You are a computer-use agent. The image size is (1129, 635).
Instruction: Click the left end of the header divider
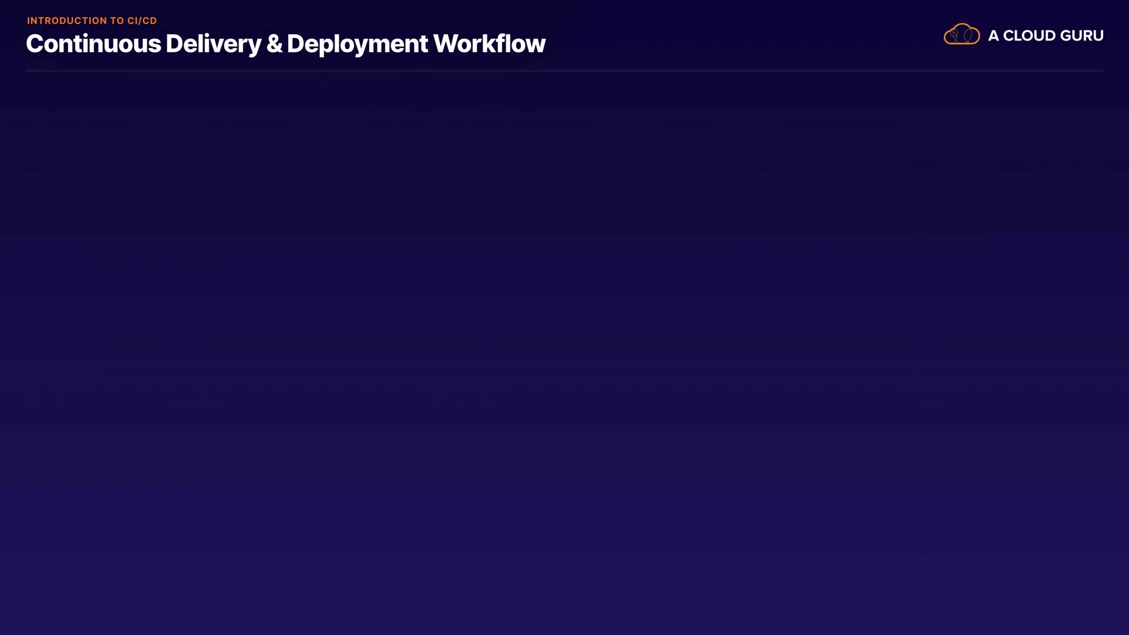(x=28, y=71)
